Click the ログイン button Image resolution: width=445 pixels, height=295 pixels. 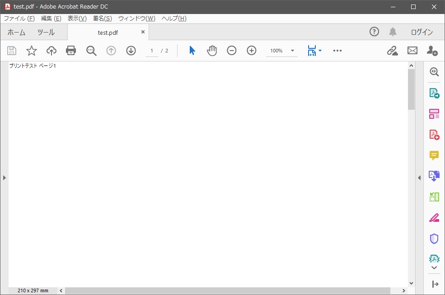click(x=421, y=32)
